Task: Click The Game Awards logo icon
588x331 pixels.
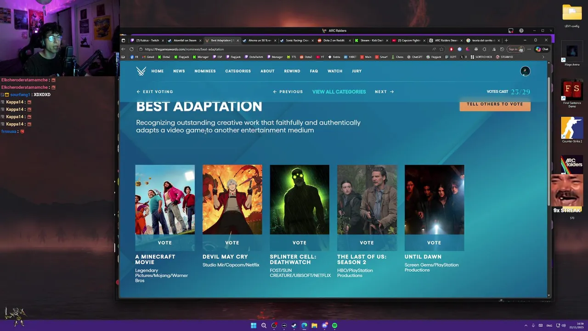Action: point(141,71)
